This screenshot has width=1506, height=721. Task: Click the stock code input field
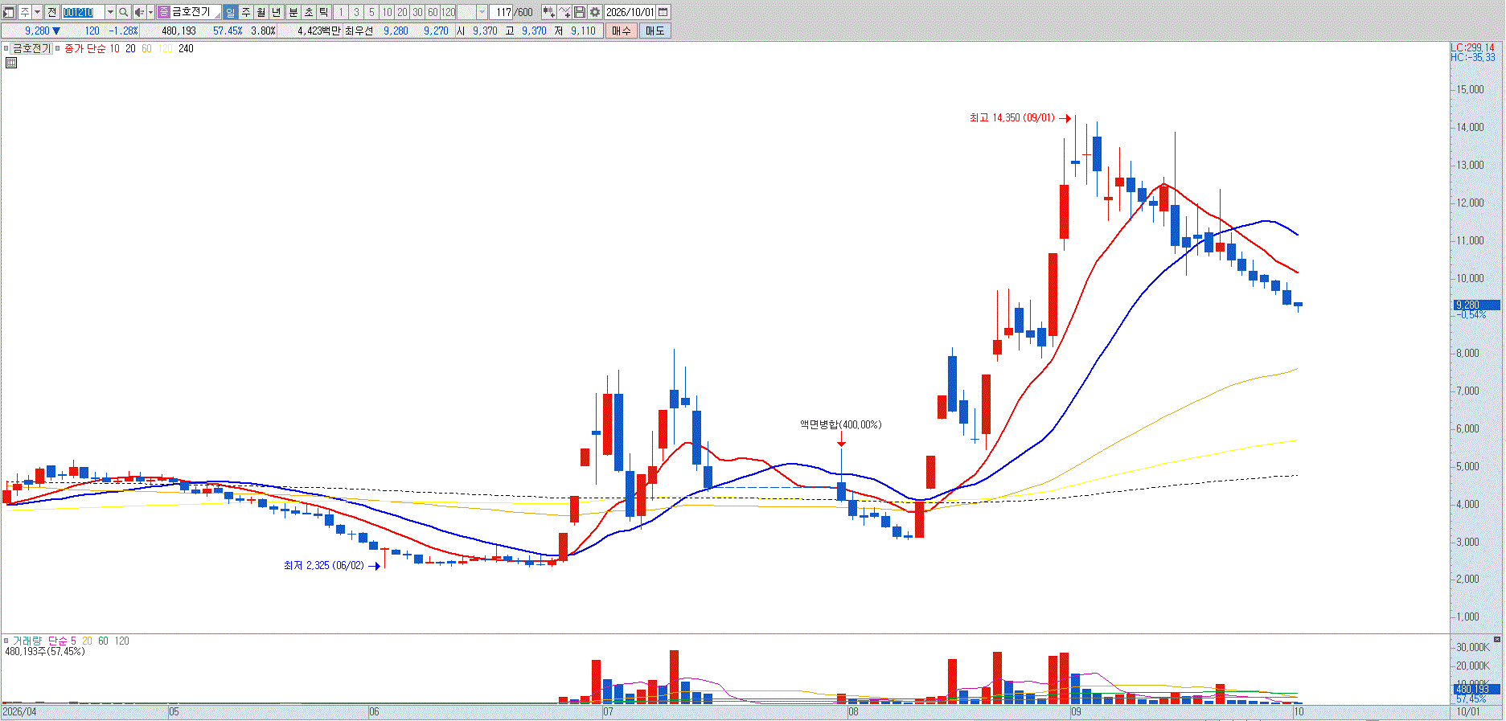[83, 12]
